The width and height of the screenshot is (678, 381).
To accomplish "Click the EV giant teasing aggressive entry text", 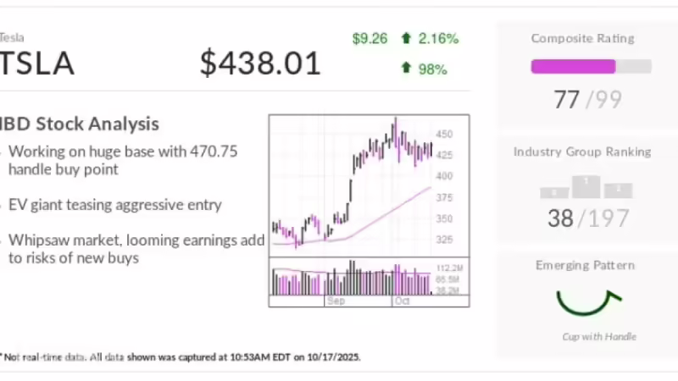I will point(115,205).
